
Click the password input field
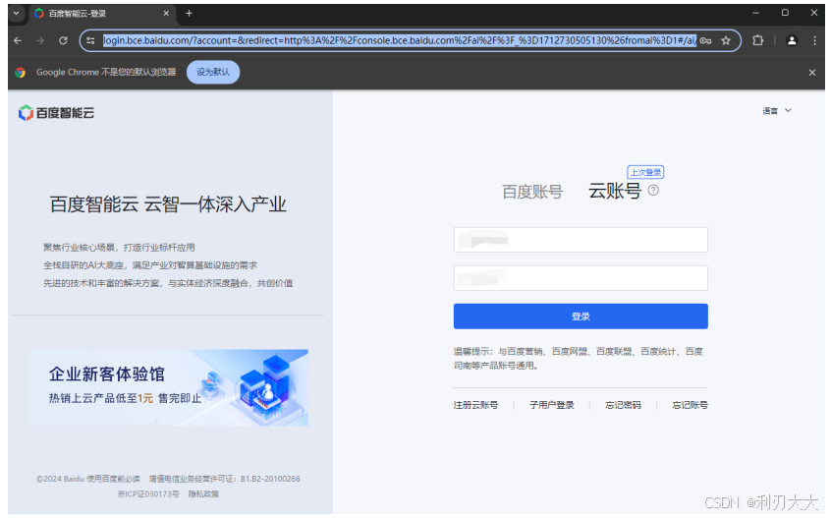581,278
